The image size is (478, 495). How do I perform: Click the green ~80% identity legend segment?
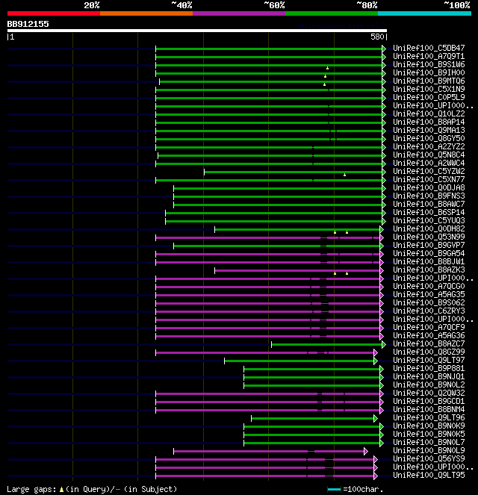pyautogui.click(x=332, y=13)
